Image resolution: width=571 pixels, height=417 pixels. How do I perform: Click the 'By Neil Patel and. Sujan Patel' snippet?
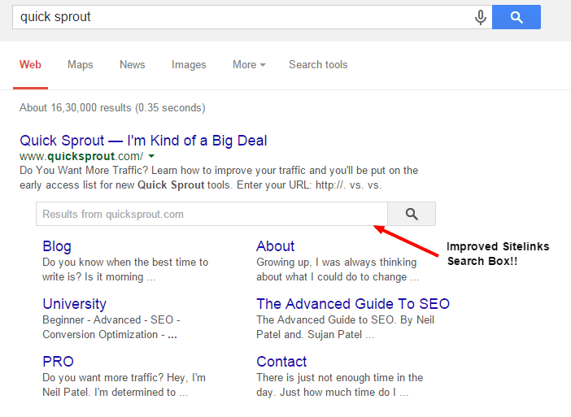[x=345, y=327]
